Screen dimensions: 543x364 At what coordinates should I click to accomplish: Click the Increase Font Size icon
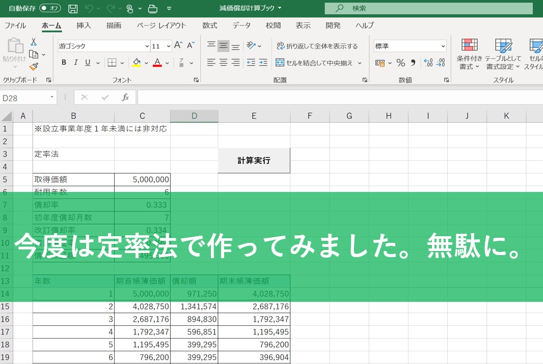(x=178, y=46)
